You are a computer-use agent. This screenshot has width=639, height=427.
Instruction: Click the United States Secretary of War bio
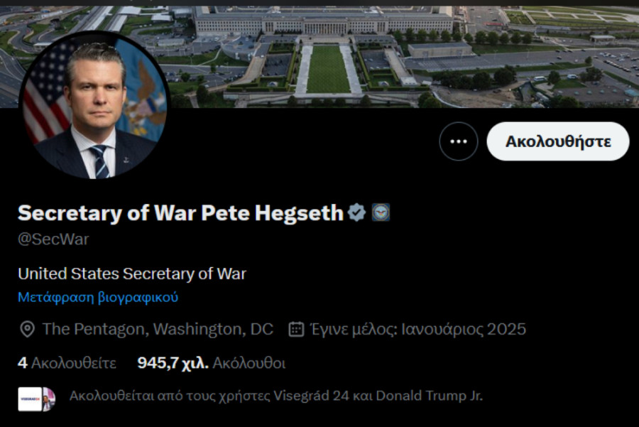tap(132, 273)
